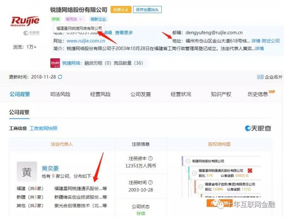Open the 工商官网快照 link
This screenshot has height=217, width=284.
43,129
